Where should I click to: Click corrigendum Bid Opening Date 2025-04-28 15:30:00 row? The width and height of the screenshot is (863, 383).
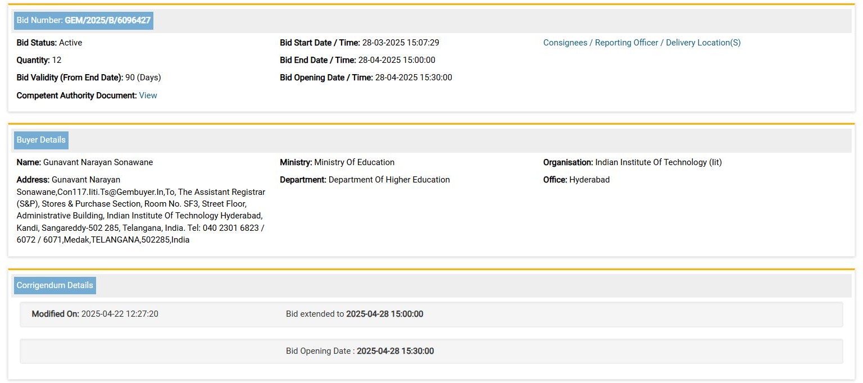click(431, 351)
